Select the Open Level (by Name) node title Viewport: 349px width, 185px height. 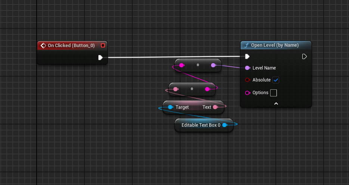click(x=275, y=45)
